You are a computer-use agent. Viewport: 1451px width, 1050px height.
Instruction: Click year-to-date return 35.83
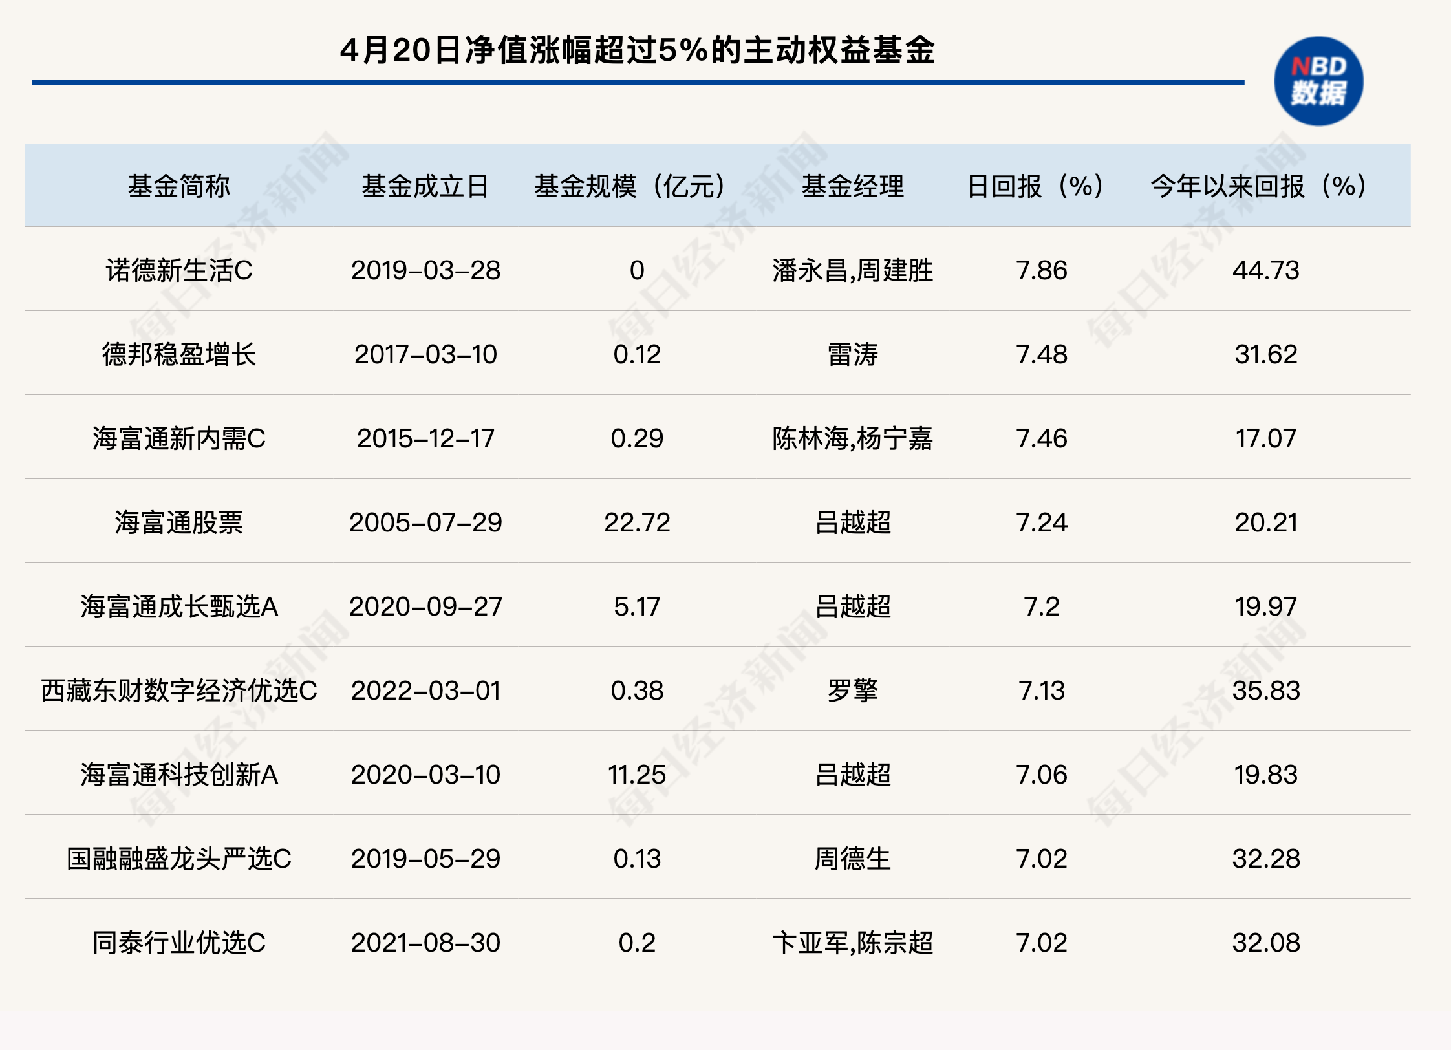(1265, 691)
